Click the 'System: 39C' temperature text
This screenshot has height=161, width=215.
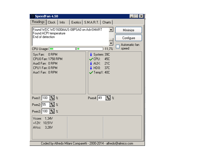tap(102, 55)
